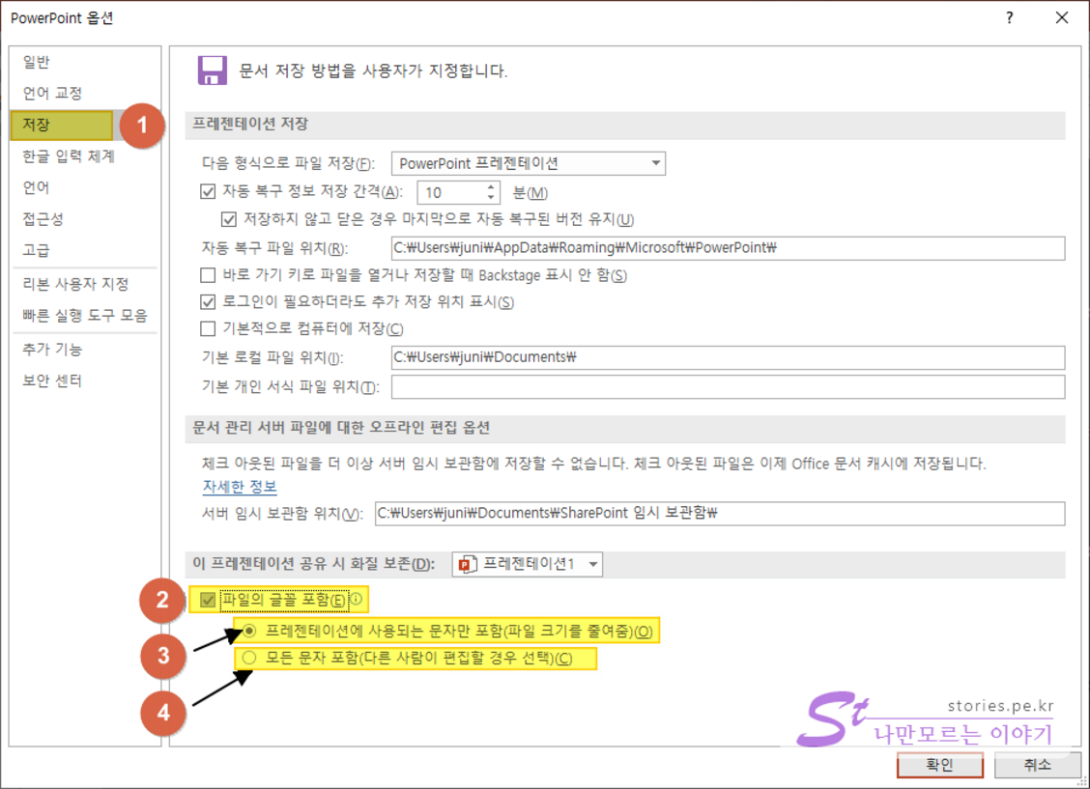Open the 일반 options category
This screenshot has height=789, width=1090.
click(37, 63)
